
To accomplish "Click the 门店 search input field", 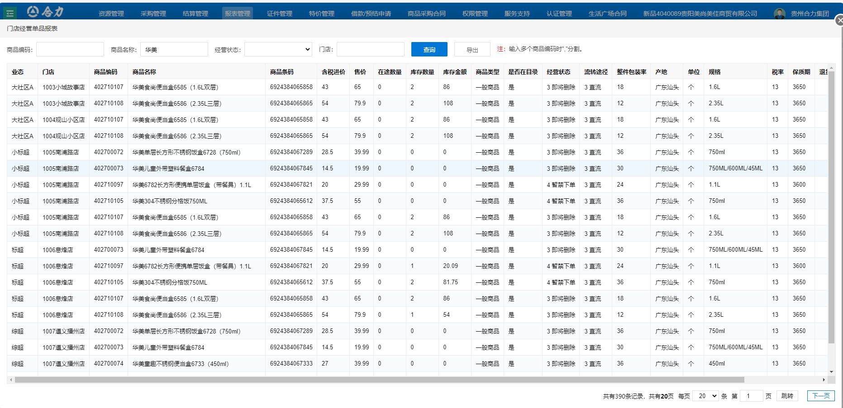I will [x=370, y=49].
